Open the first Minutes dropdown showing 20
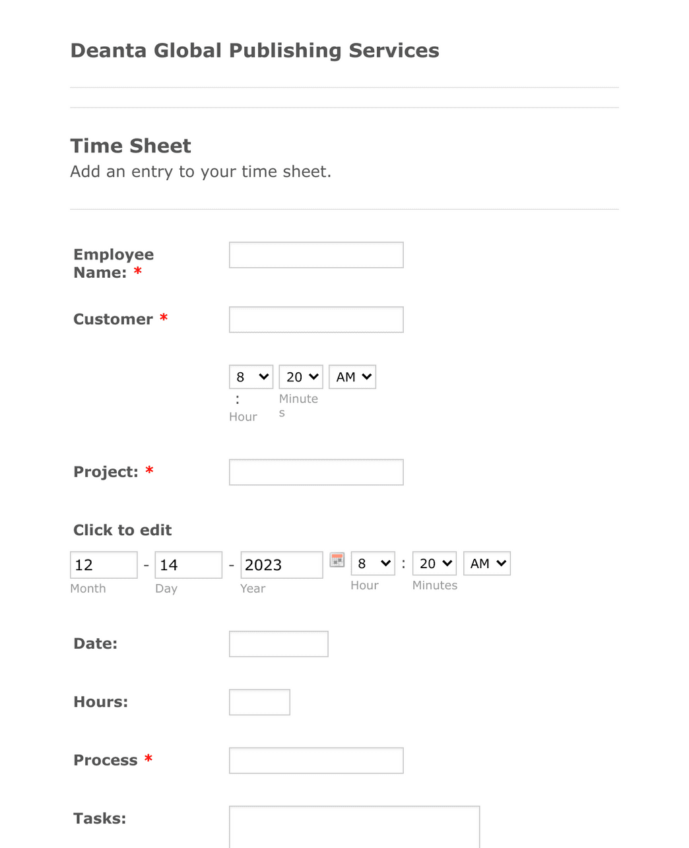Viewport: 689px width, 848px height. (x=300, y=377)
